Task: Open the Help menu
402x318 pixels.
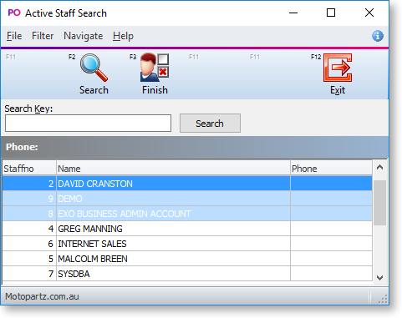Action: [123, 36]
